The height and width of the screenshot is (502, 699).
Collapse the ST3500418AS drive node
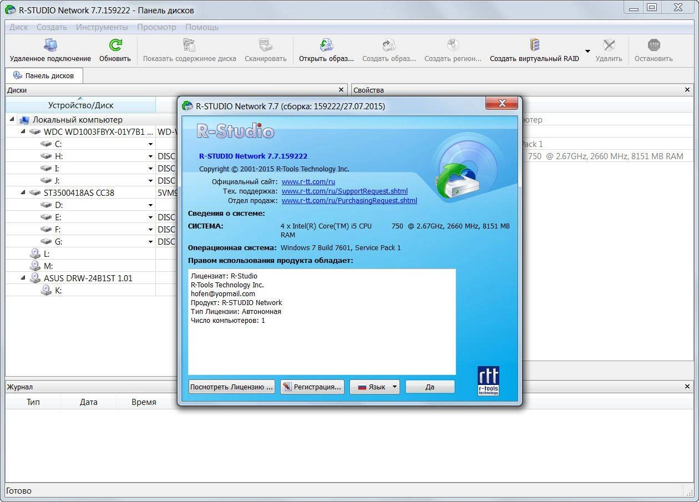tap(23, 193)
